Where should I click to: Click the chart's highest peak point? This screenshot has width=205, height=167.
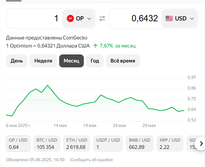click(x=47, y=85)
